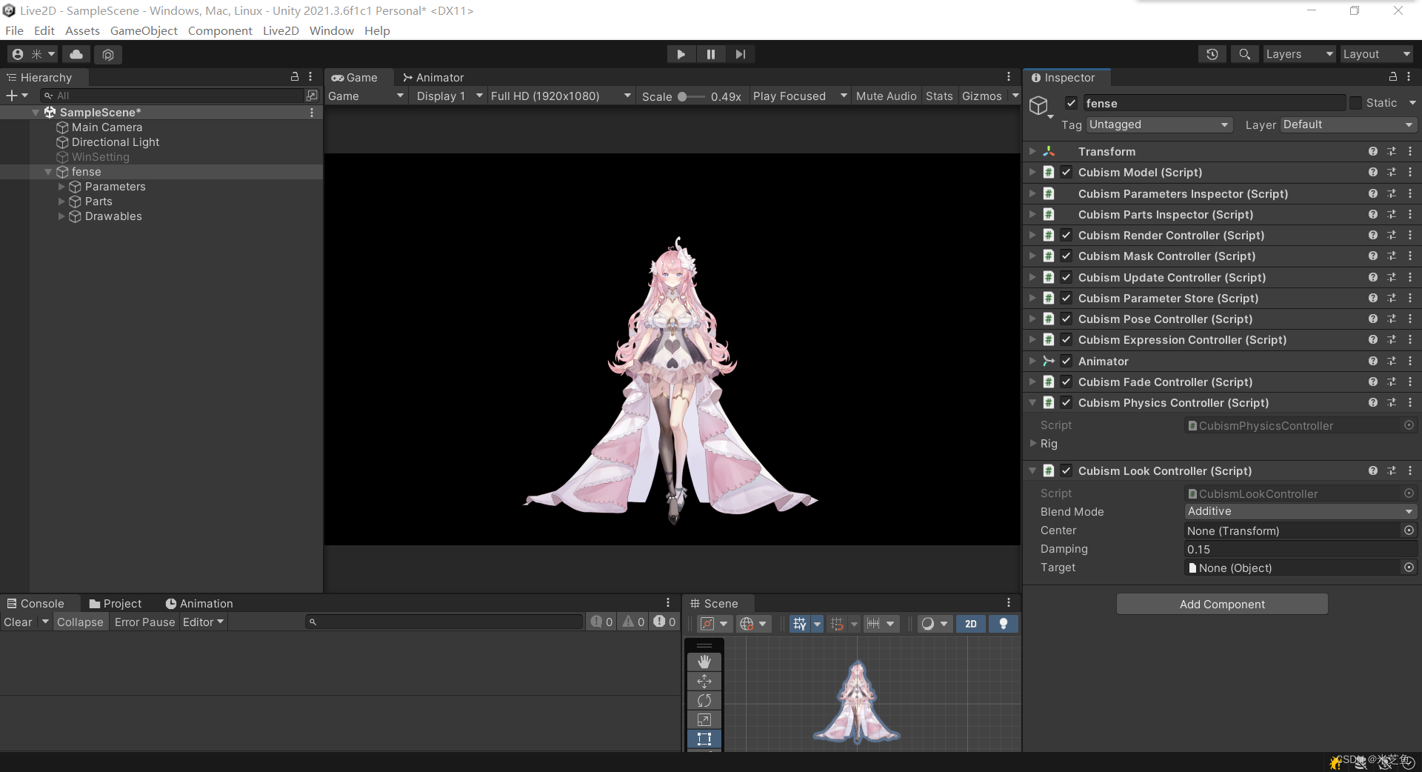Screen dimensions: 1422x772
Task: Toggle Scene lighting bulb icon
Action: (1004, 624)
